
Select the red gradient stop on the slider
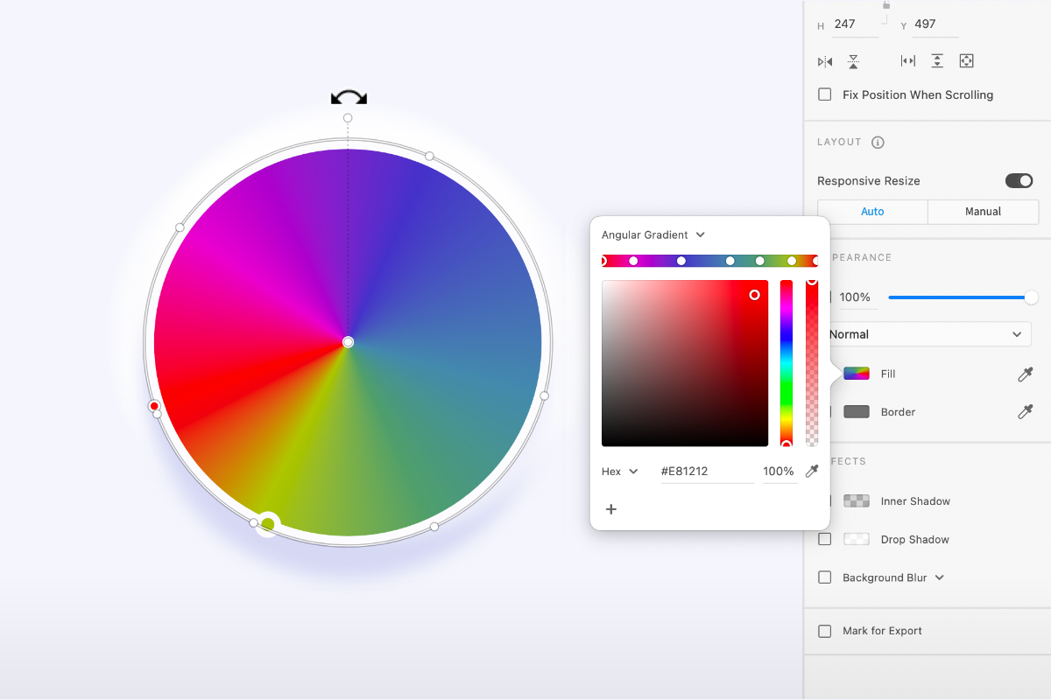[x=603, y=260]
